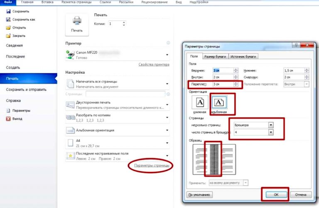
Task: Open the A4 paper size dropdown
Action: coord(167,143)
